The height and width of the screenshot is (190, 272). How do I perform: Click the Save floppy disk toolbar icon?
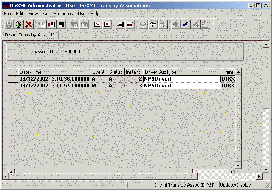[x=9, y=25]
